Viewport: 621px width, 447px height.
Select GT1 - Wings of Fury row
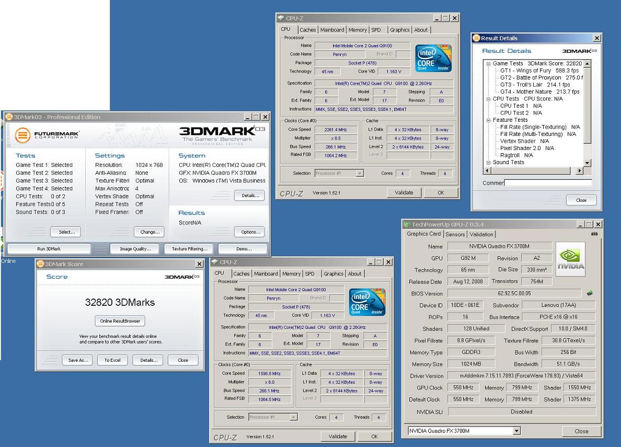(539, 71)
